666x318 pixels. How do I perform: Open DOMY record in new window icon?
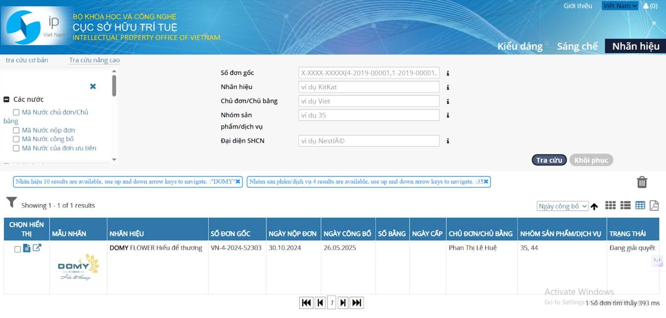pyautogui.click(x=37, y=248)
